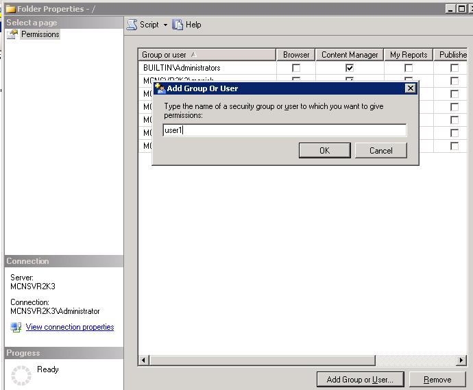Confirm with the OK button
This screenshot has height=390, width=473.
click(324, 151)
